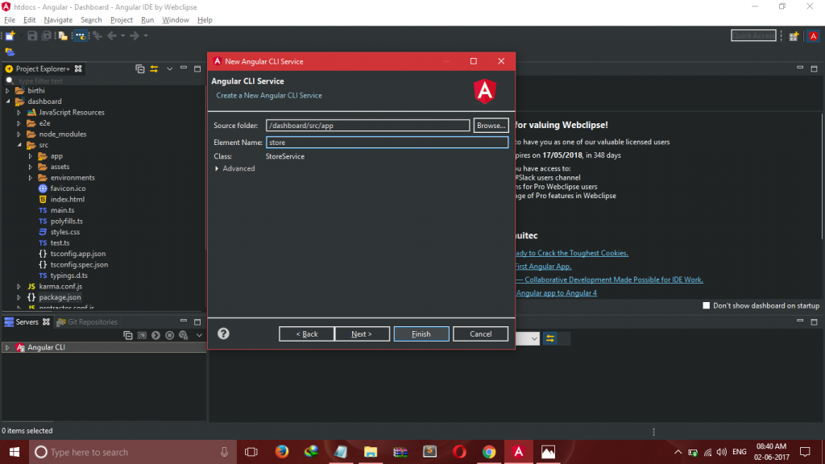Expand the Advanced section in dialog
This screenshot has width=825, height=464.
point(217,168)
